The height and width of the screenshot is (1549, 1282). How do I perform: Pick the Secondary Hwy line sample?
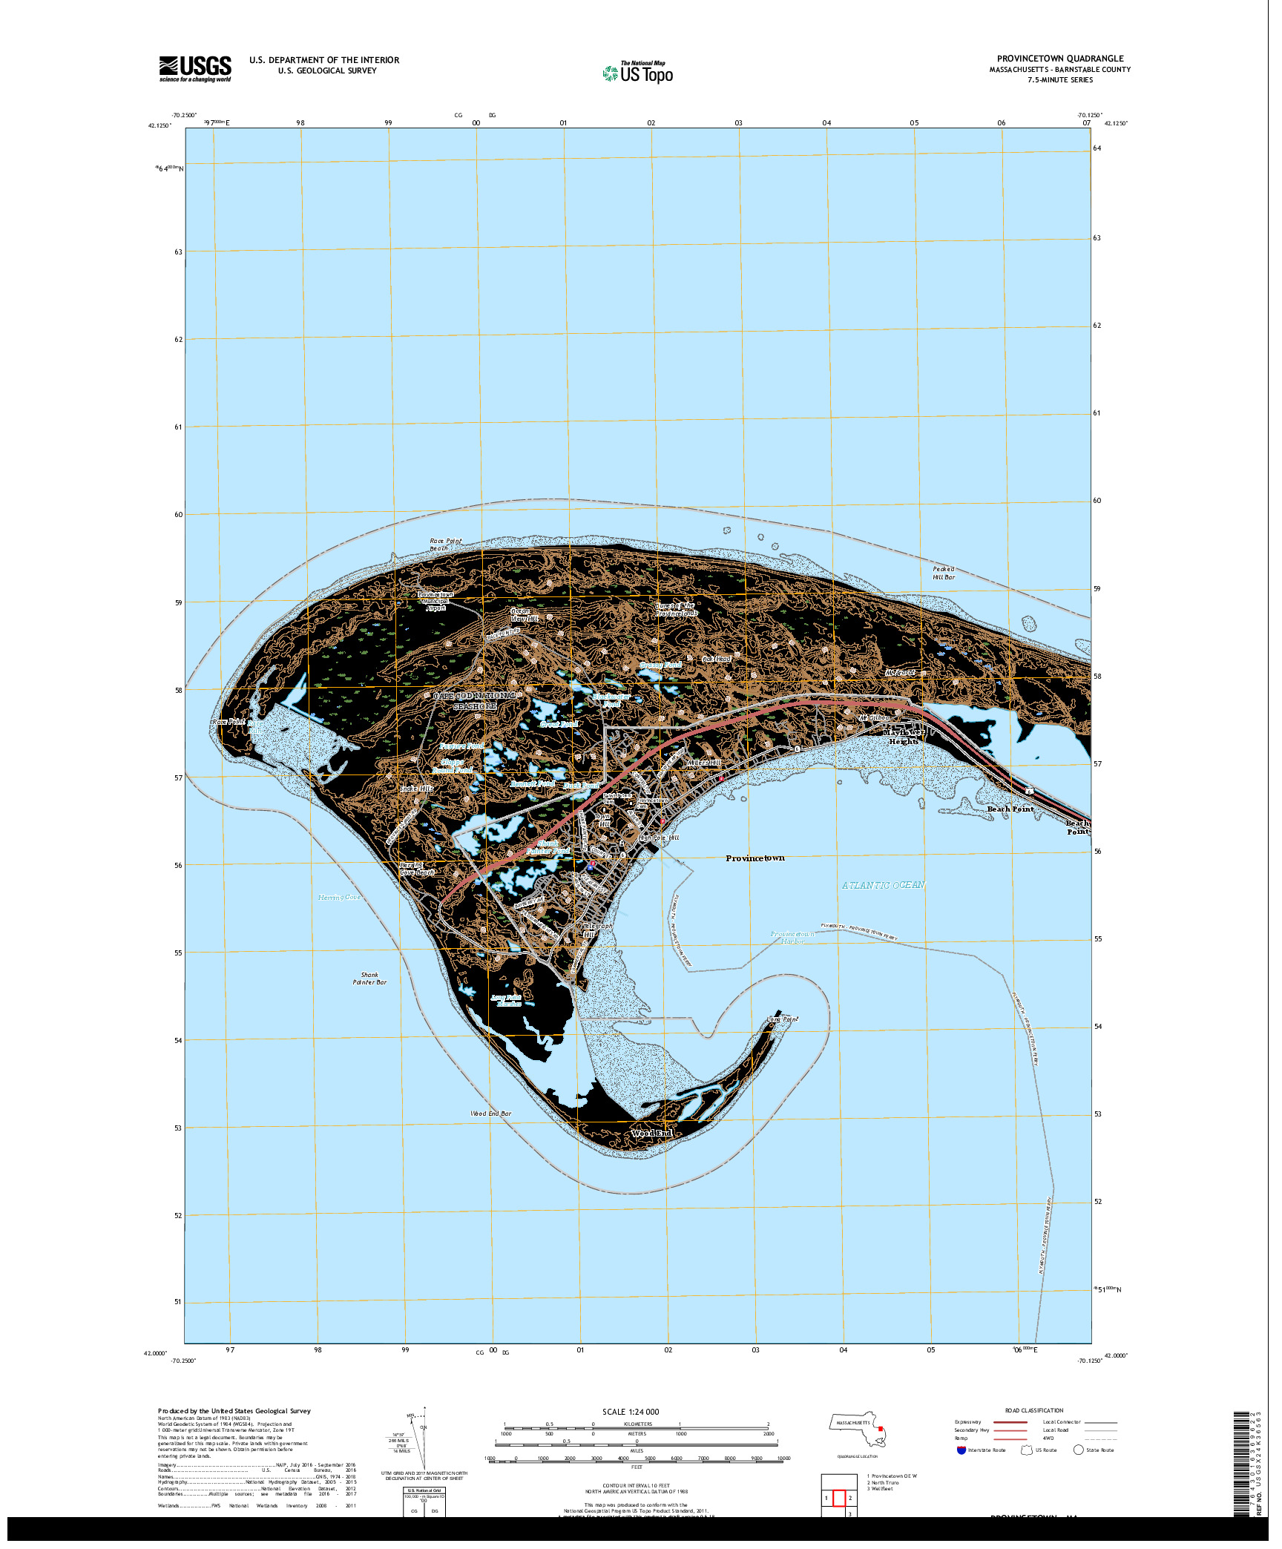point(1010,1430)
